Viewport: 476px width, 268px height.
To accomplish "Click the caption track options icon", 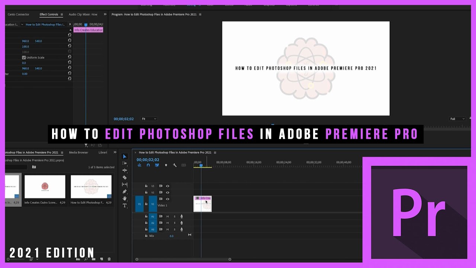I will (183, 165).
